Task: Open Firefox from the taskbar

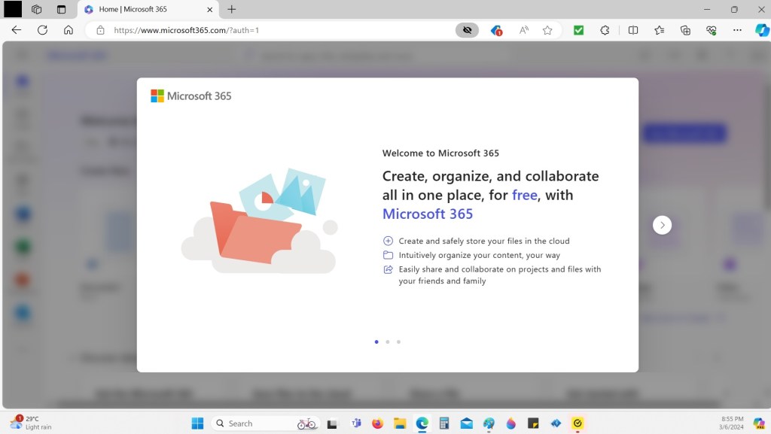Action: (378, 423)
